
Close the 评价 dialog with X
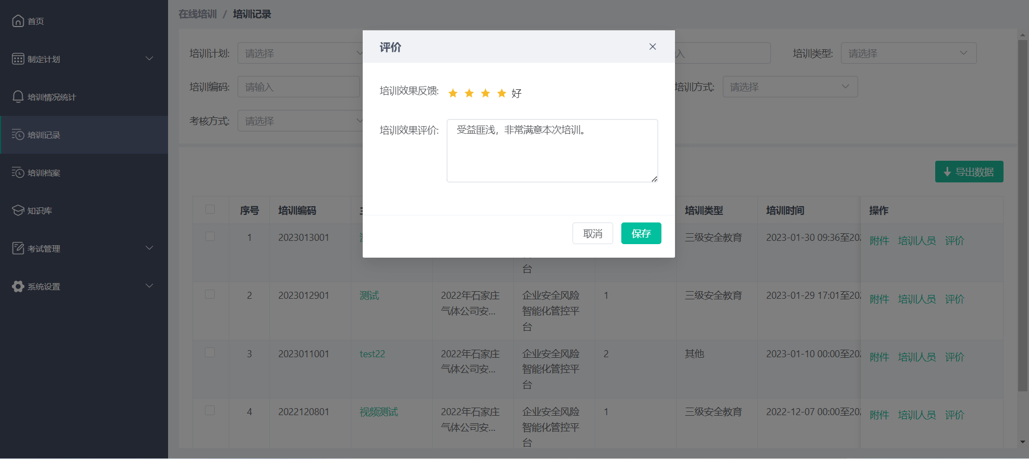click(x=653, y=47)
